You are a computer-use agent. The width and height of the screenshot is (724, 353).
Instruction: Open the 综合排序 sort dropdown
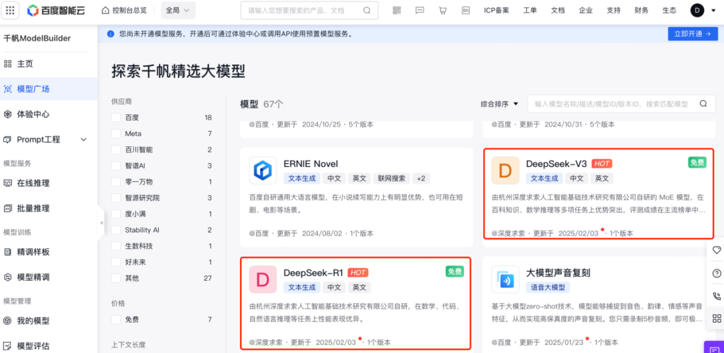[499, 104]
